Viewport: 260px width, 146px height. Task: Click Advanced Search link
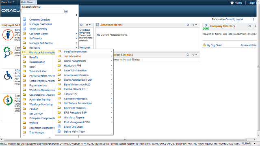point(248,45)
